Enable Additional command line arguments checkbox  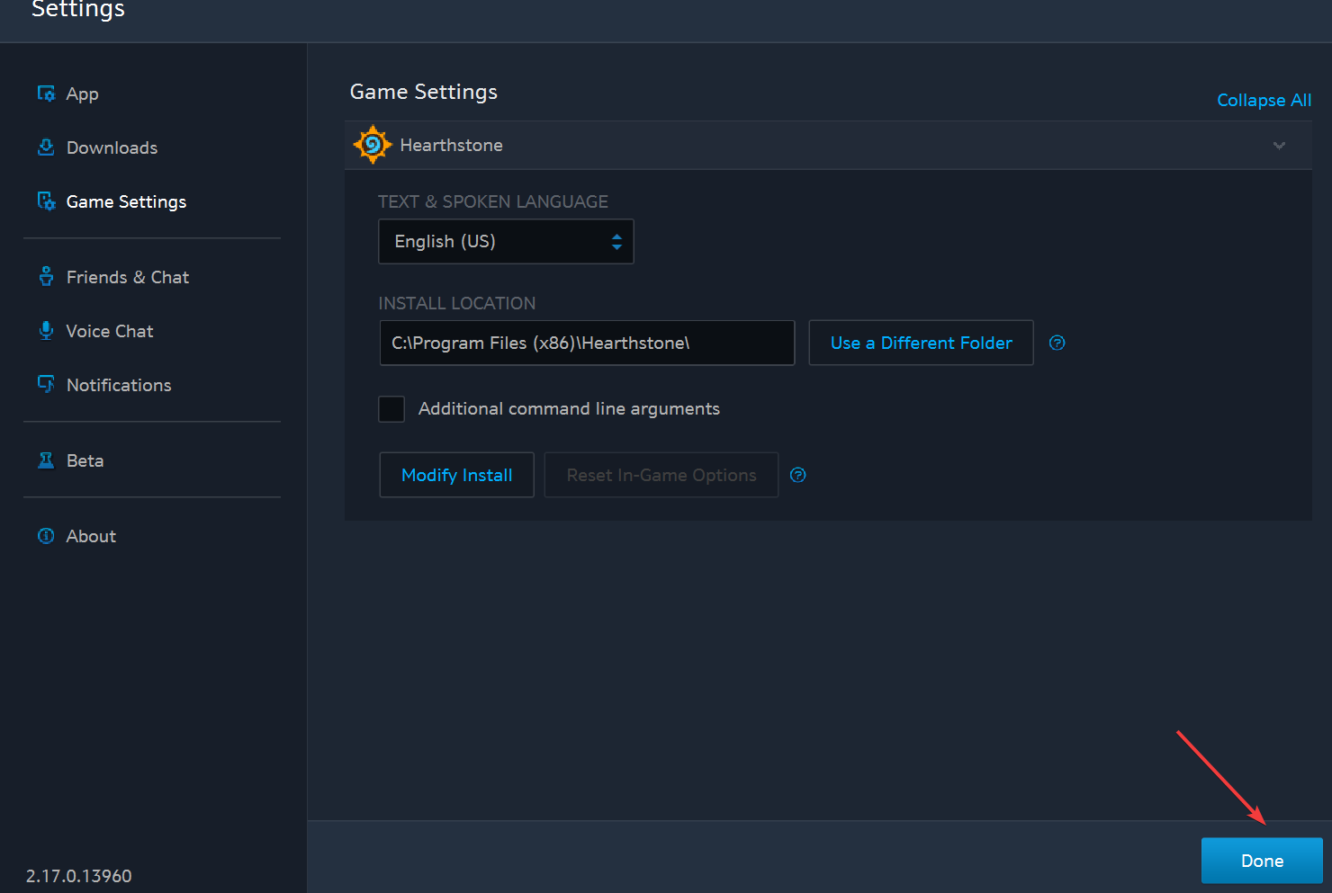(x=391, y=409)
